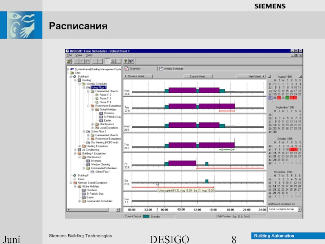Image resolution: width=325 pixels, height=244 pixels.
Task: Select red-highlighted August 27 in calendar
Action: click(279, 98)
